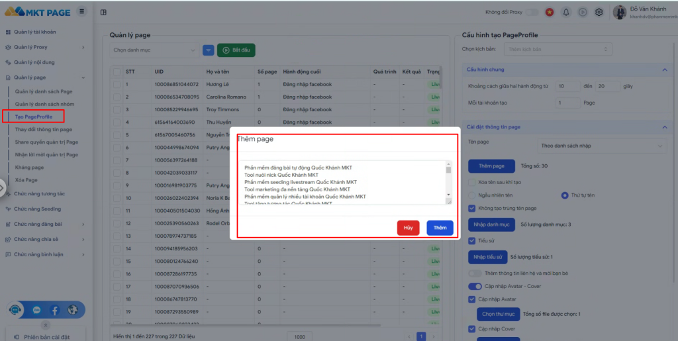Open Quản lý tài khoản in sidebar
The image size is (678, 341).
[x=34, y=32]
